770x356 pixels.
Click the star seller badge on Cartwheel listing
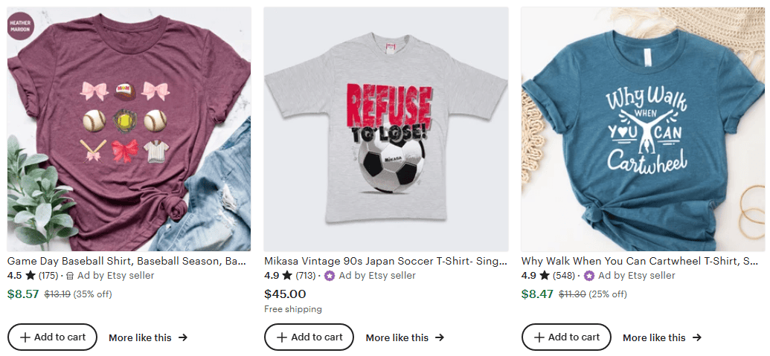click(x=589, y=276)
